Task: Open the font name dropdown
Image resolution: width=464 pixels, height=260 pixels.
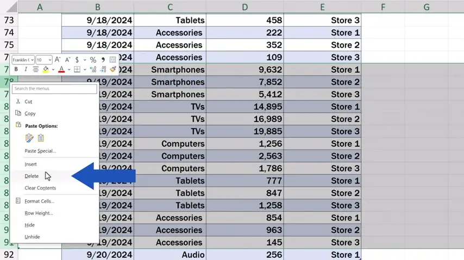Action: click(x=32, y=60)
